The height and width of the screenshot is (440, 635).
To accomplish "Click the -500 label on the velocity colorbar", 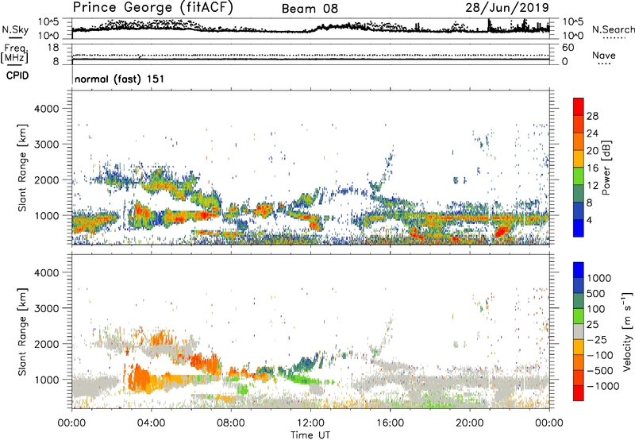I will click(x=600, y=371).
